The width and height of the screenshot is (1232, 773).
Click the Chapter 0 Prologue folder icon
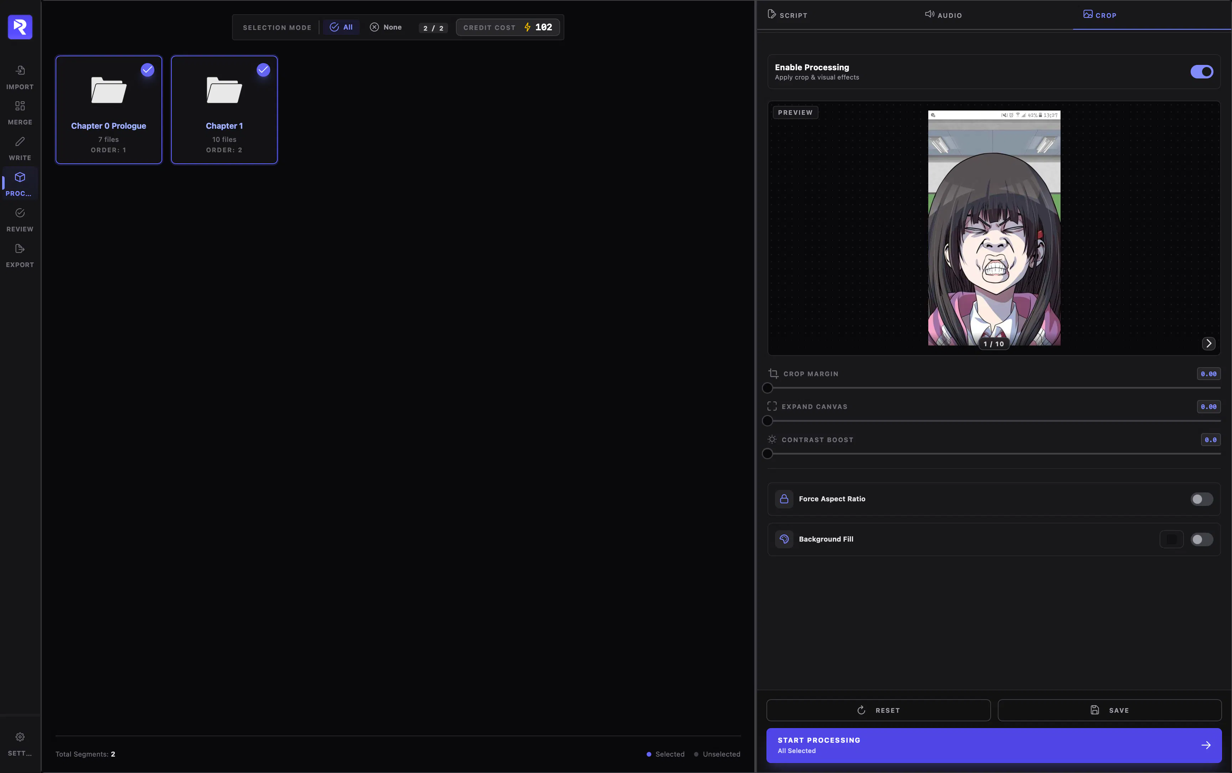(x=108, y=90)
